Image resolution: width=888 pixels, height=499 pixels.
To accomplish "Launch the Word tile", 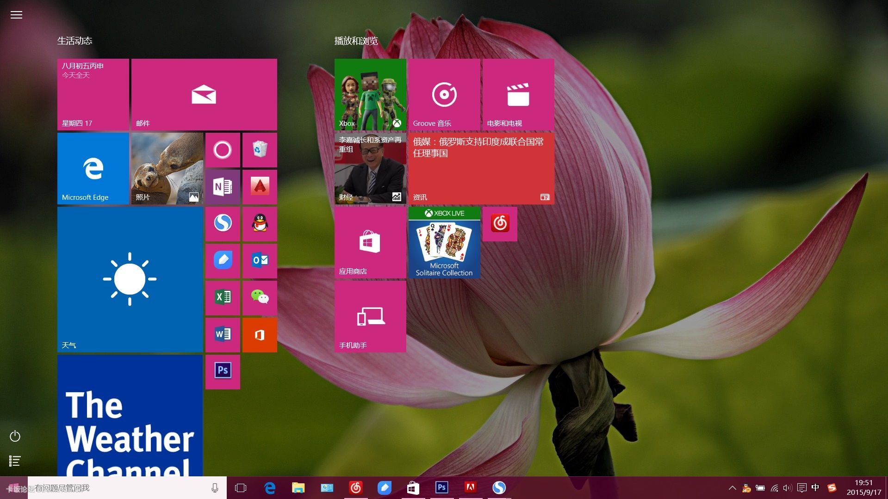I will (223, 335).
